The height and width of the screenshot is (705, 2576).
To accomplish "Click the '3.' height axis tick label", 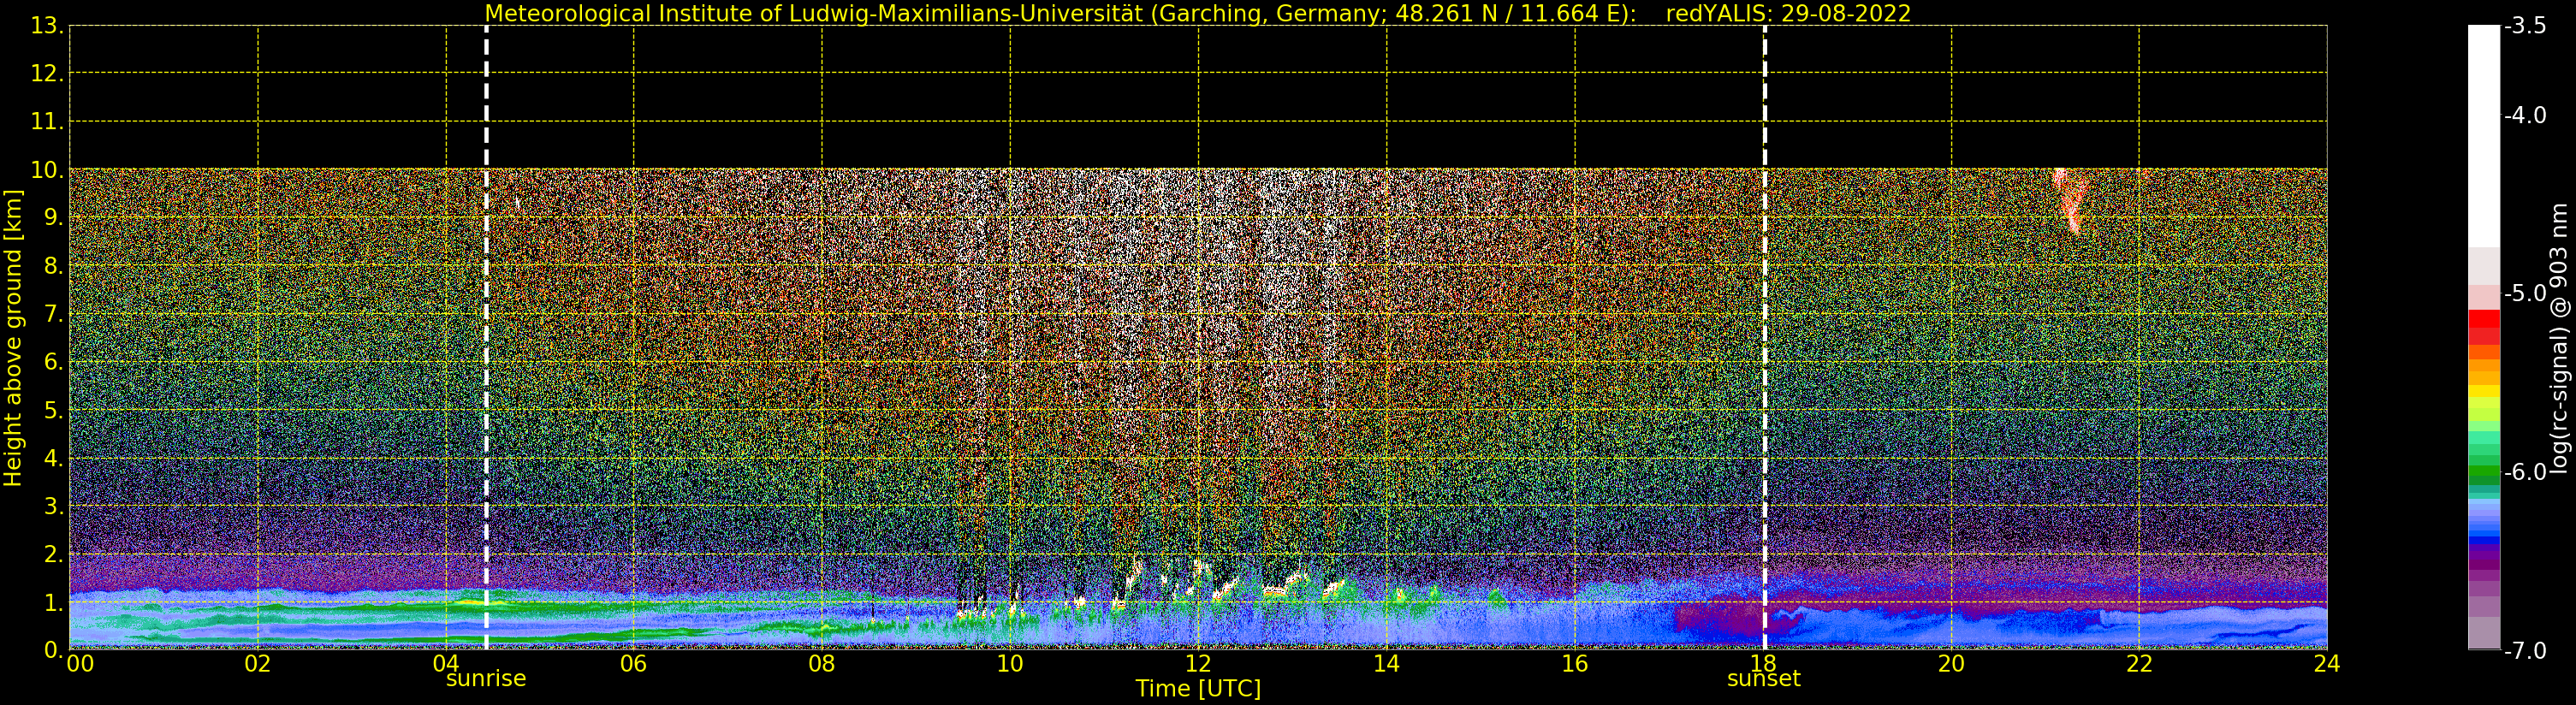I will [53, 506].
